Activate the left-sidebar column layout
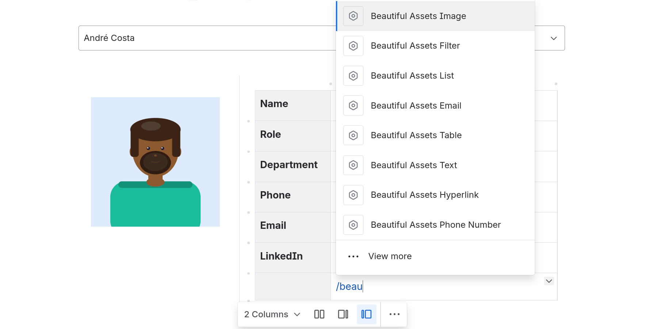The height and width of the screenshot is (329, 672). tap(366, 314)
